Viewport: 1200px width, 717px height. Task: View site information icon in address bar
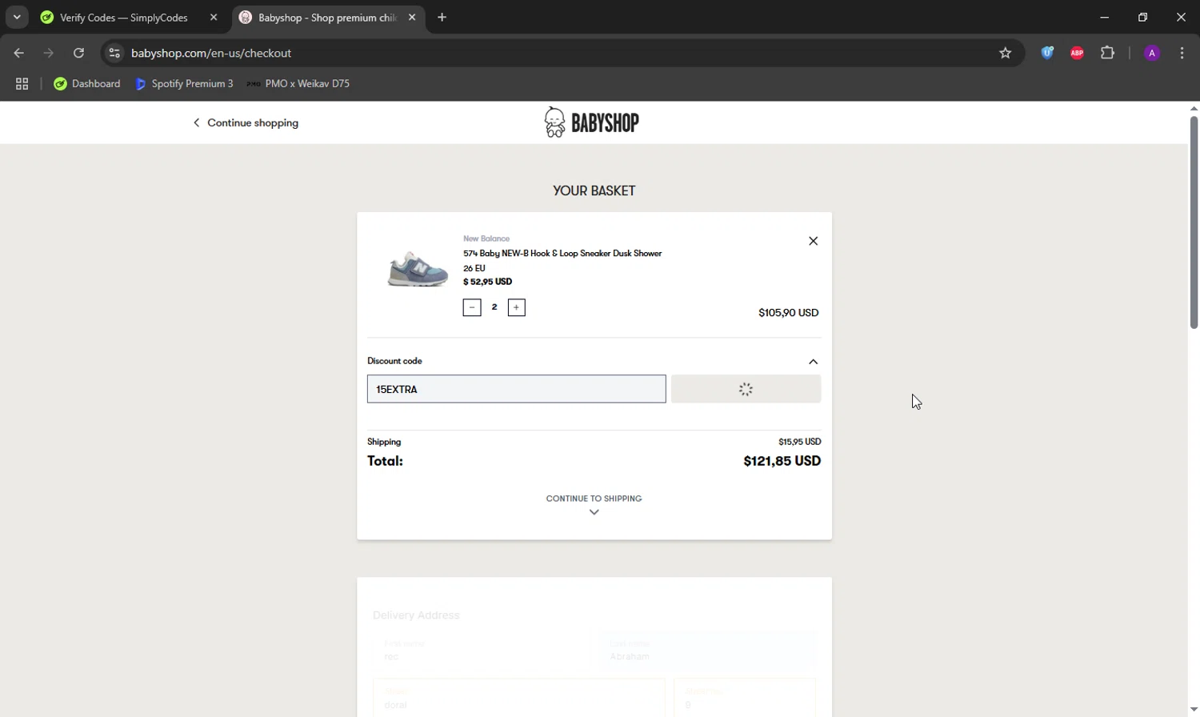(x=114, y=53)
